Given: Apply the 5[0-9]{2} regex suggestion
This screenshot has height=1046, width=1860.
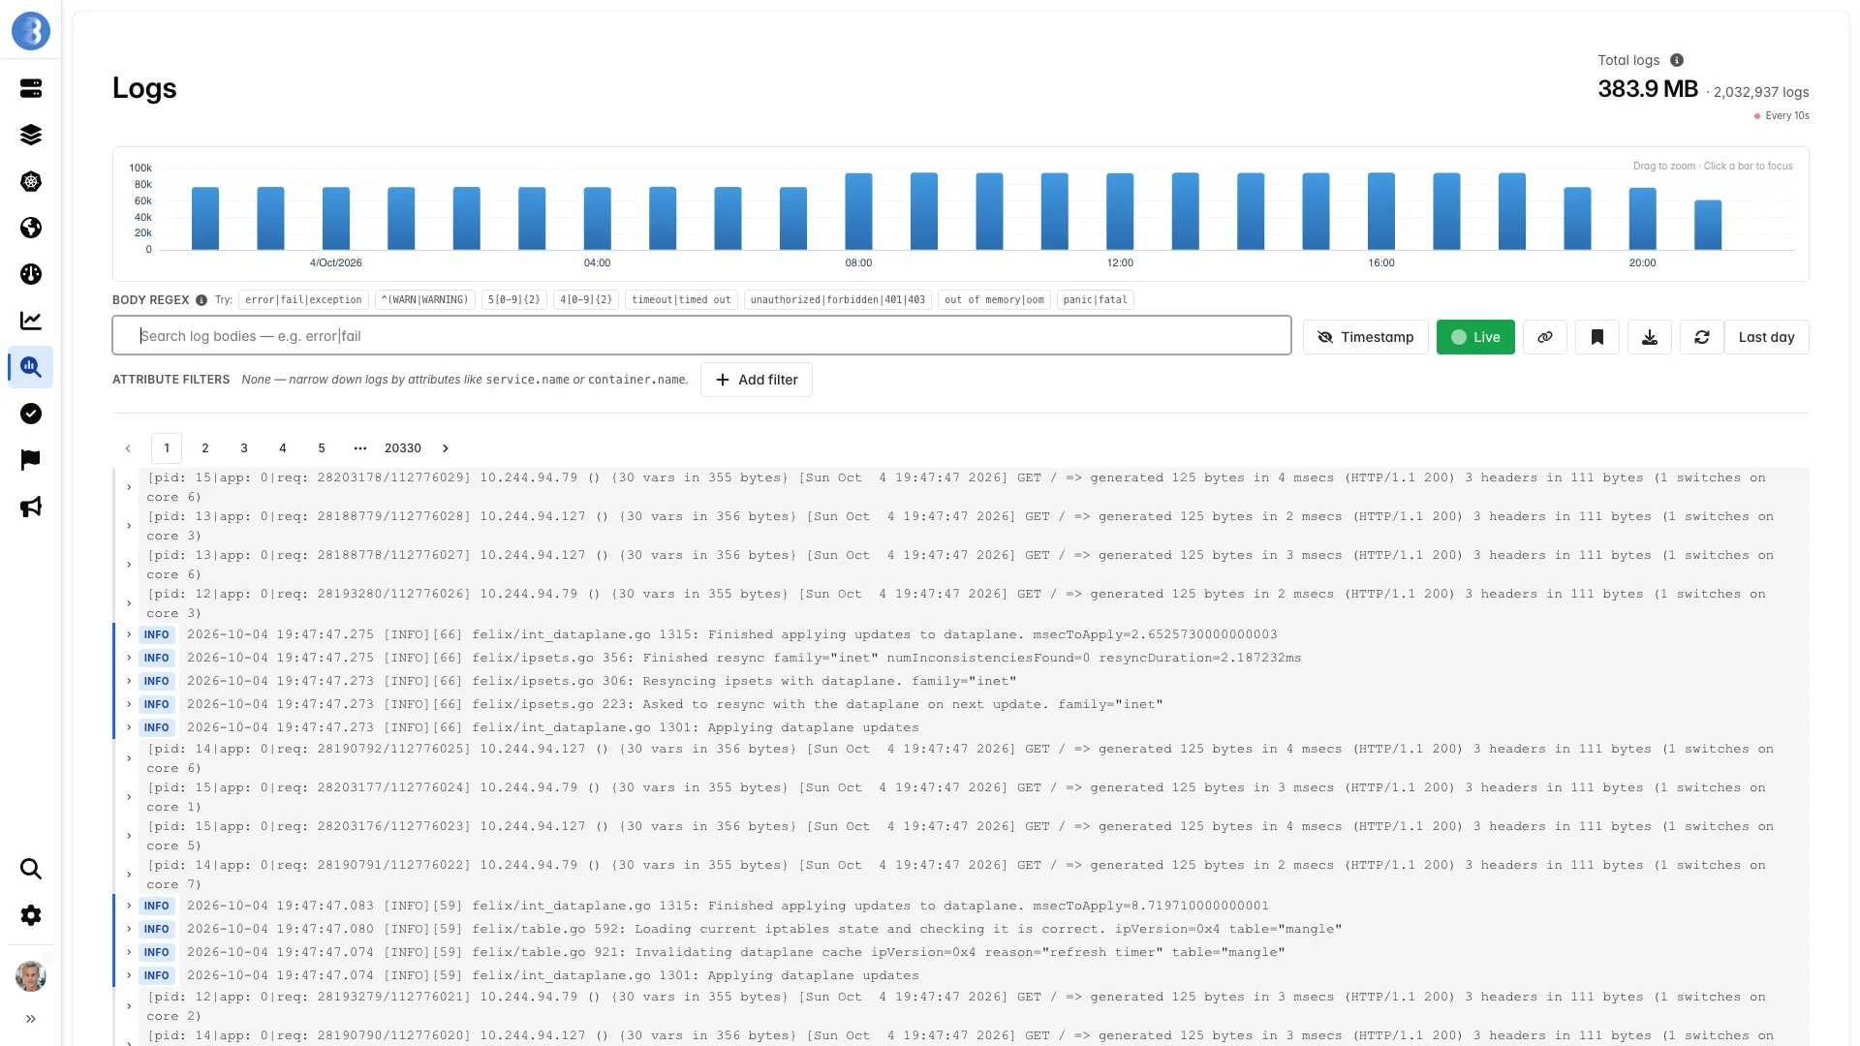Looking at the screenshot, I should [513, 300].
